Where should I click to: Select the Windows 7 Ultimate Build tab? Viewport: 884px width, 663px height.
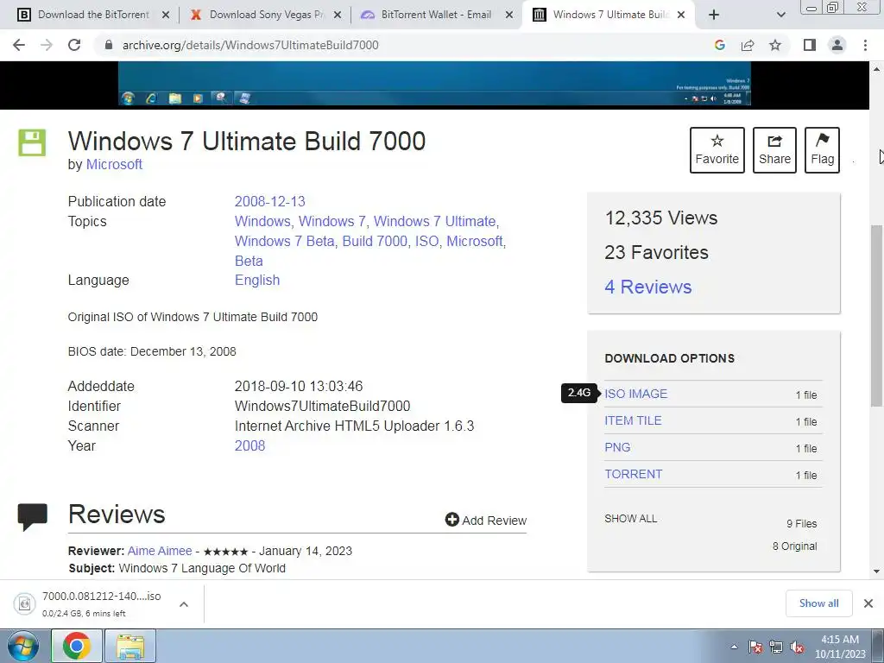click(609, 15)
